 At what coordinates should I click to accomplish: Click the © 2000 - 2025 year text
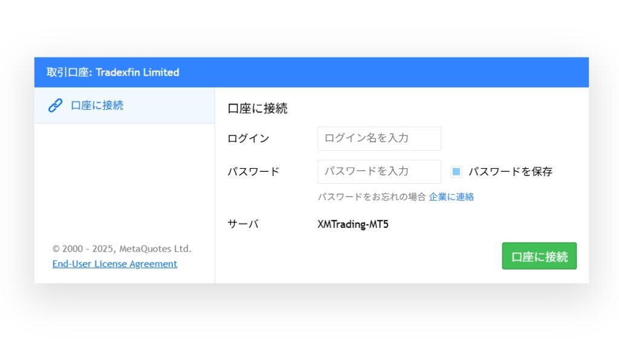coord(84,249)
